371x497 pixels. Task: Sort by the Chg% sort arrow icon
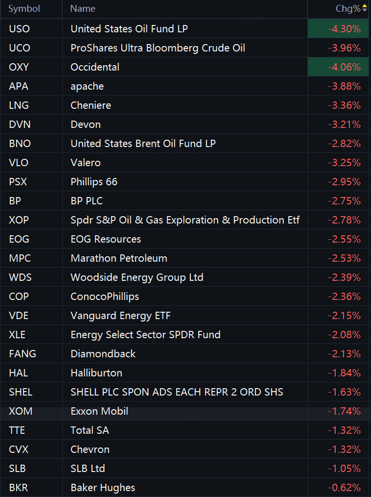[x=364, y=8]
